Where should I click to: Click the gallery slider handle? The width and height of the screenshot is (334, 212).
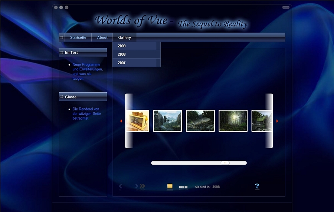225,163
